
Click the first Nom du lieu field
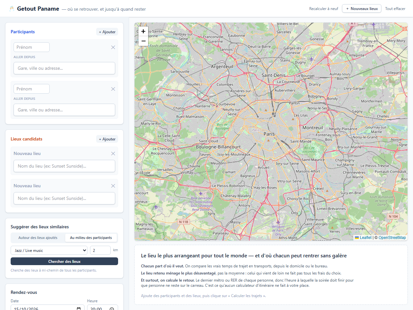click(64, 166)
